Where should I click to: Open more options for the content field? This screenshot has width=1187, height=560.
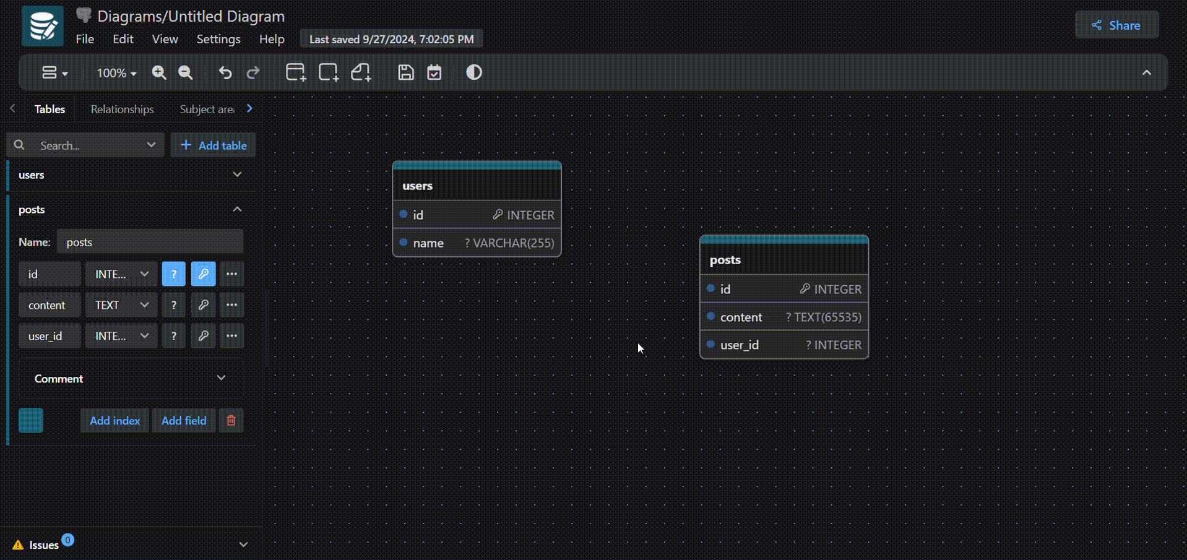coord(232,305)
